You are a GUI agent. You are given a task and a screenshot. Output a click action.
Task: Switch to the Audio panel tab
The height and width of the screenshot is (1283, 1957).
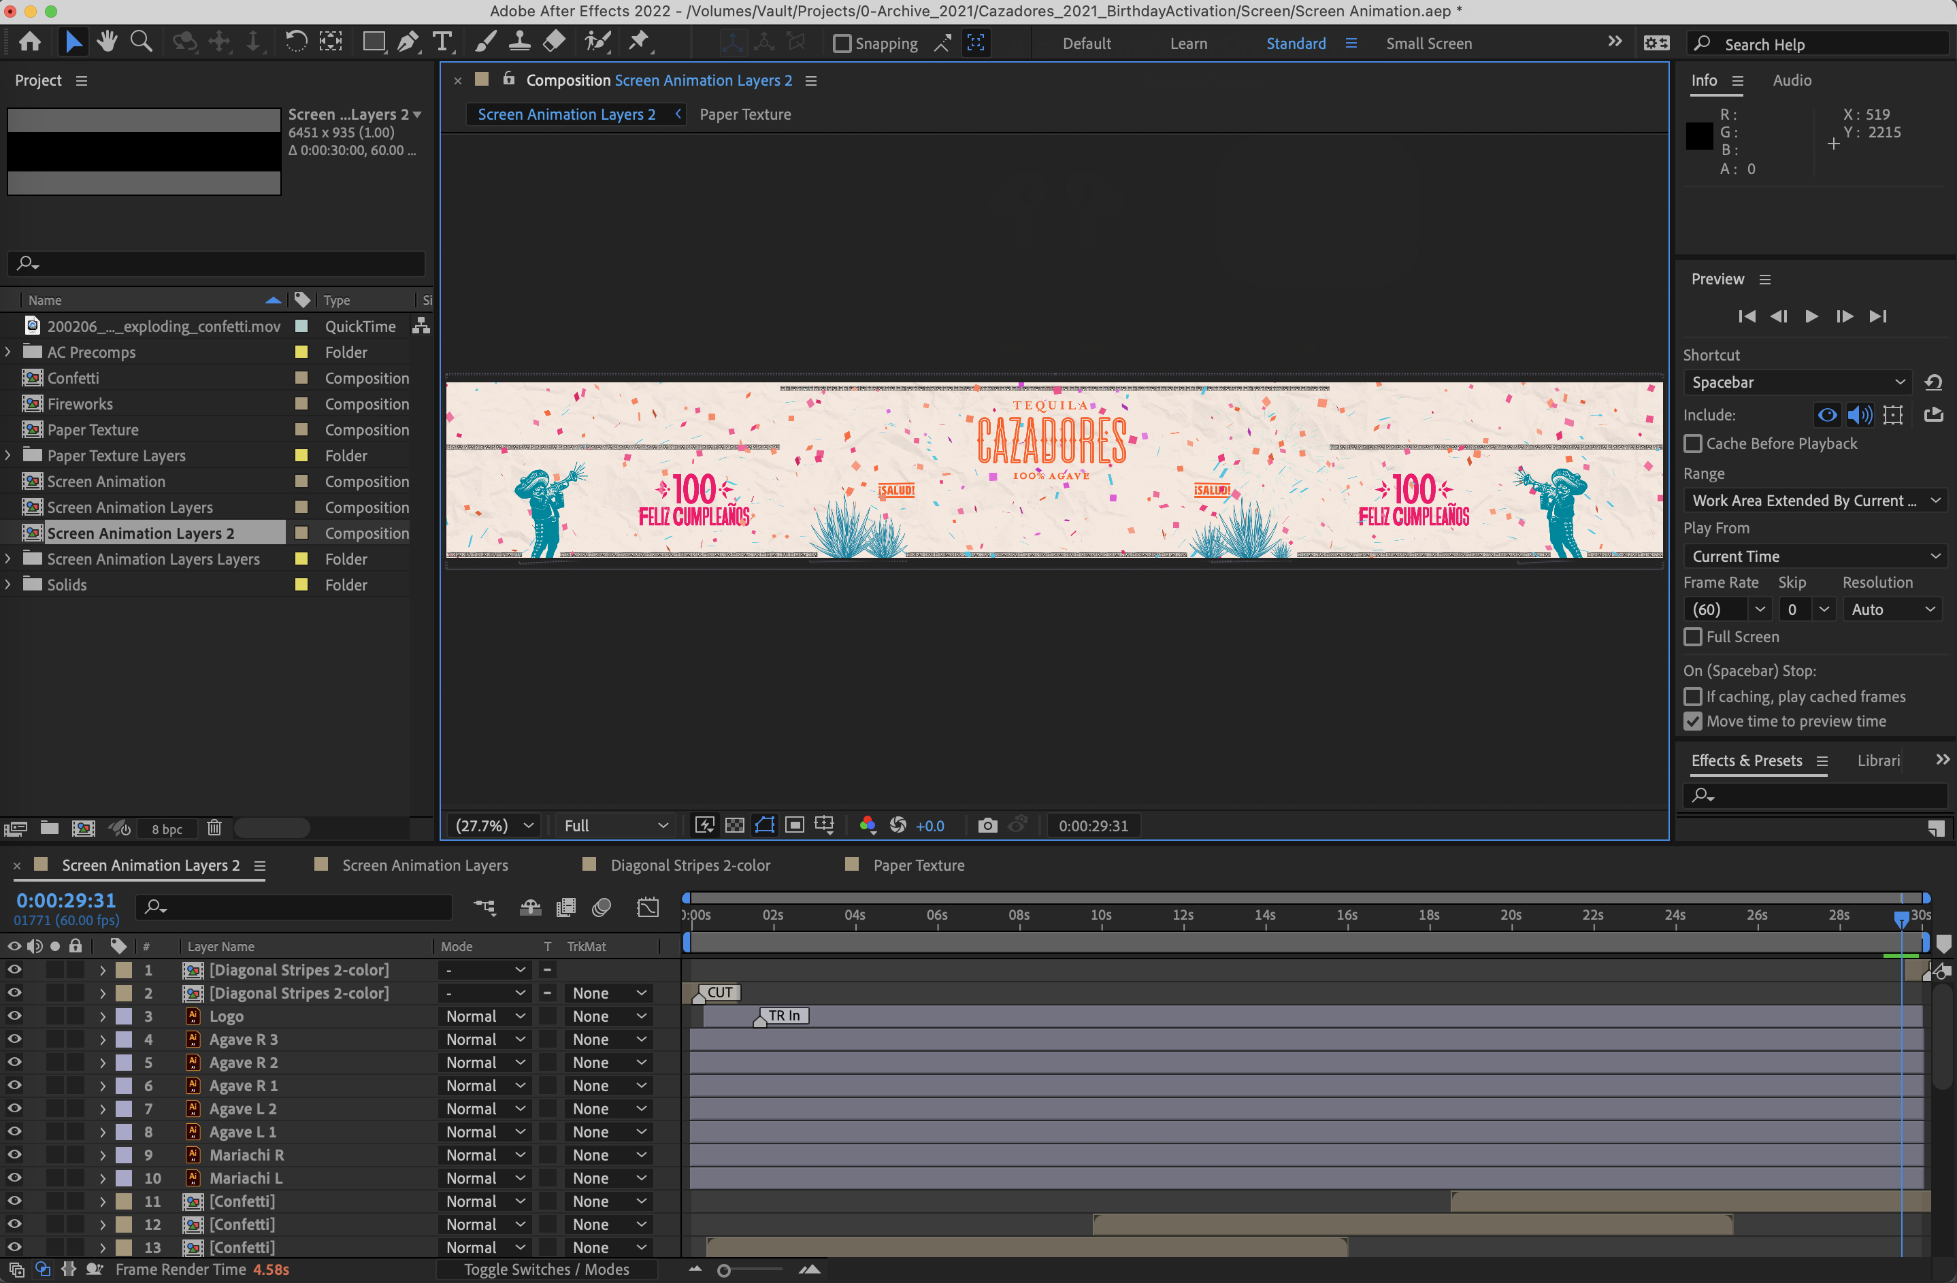[x=1792, y=80]
